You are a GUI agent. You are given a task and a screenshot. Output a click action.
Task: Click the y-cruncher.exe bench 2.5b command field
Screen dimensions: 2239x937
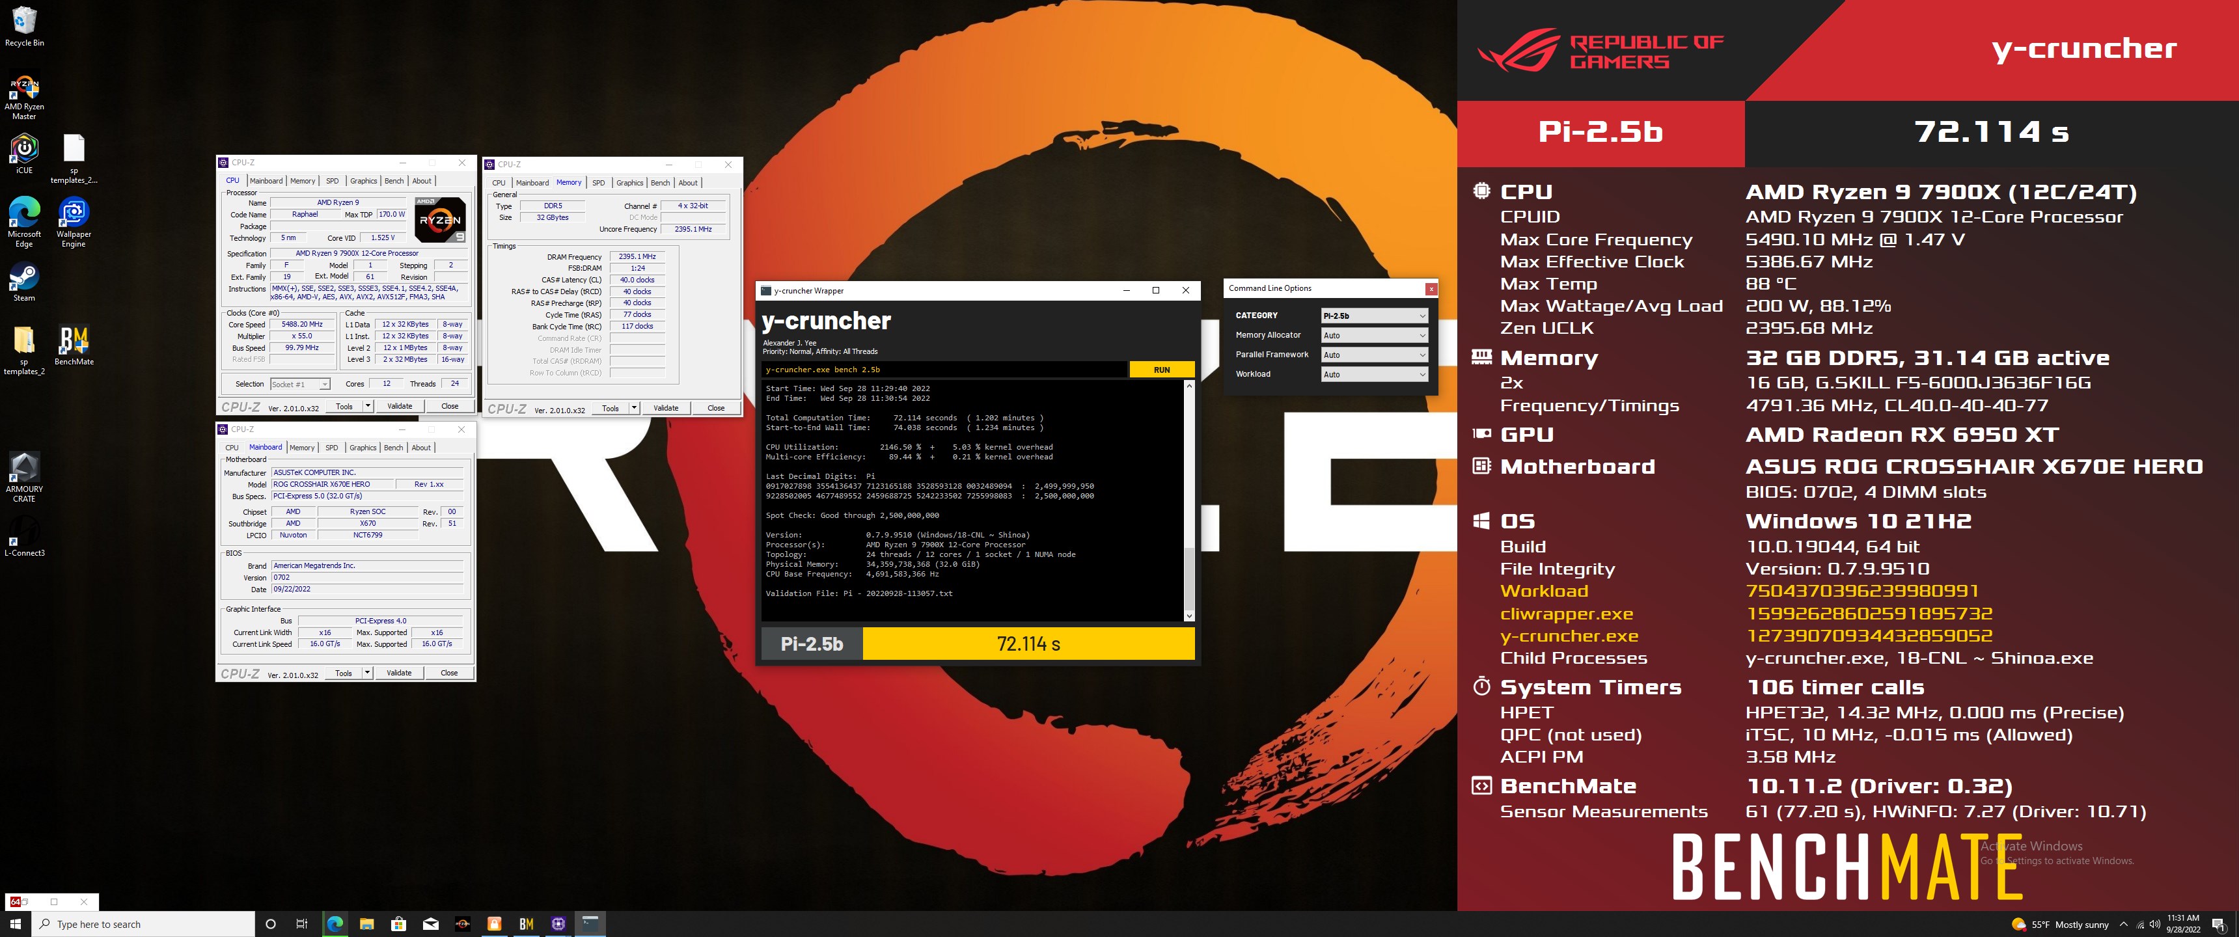[944, 370]
